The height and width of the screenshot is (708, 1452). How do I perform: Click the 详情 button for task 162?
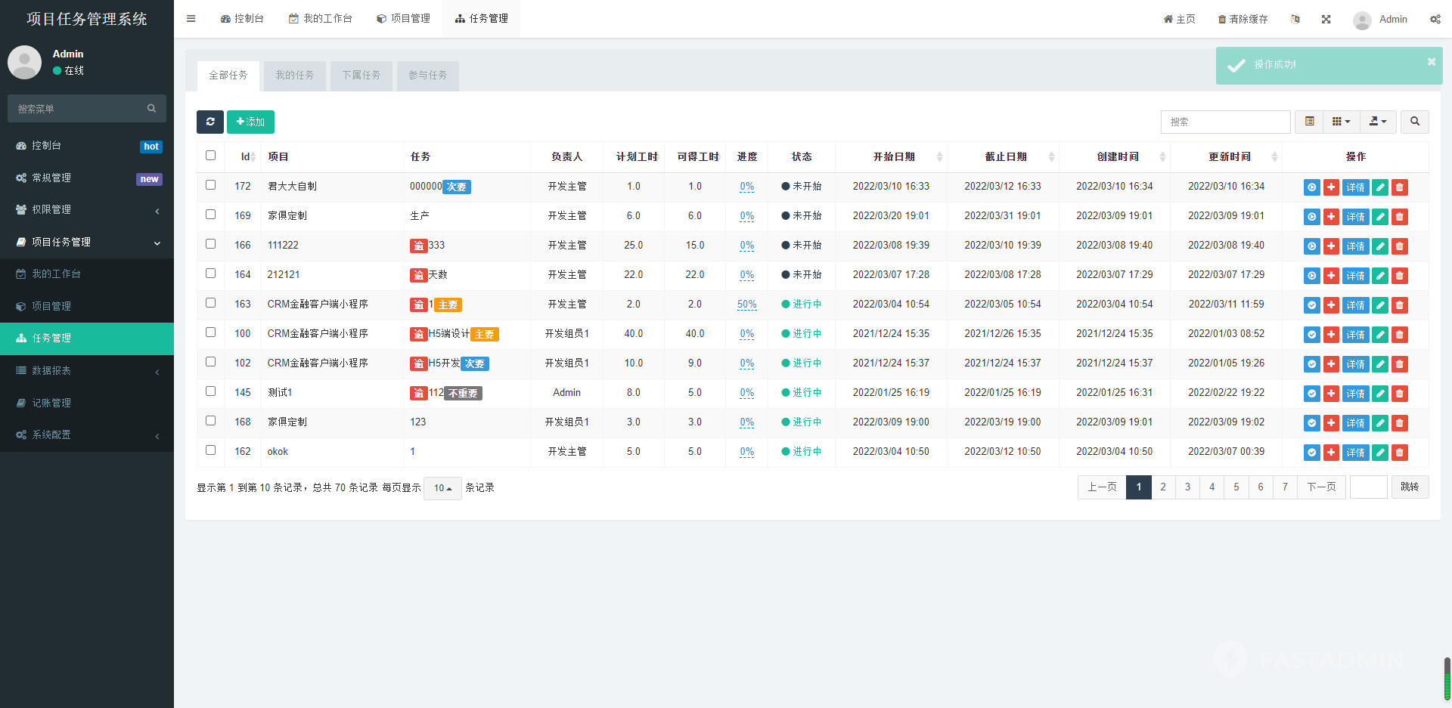click(1355, 453)
